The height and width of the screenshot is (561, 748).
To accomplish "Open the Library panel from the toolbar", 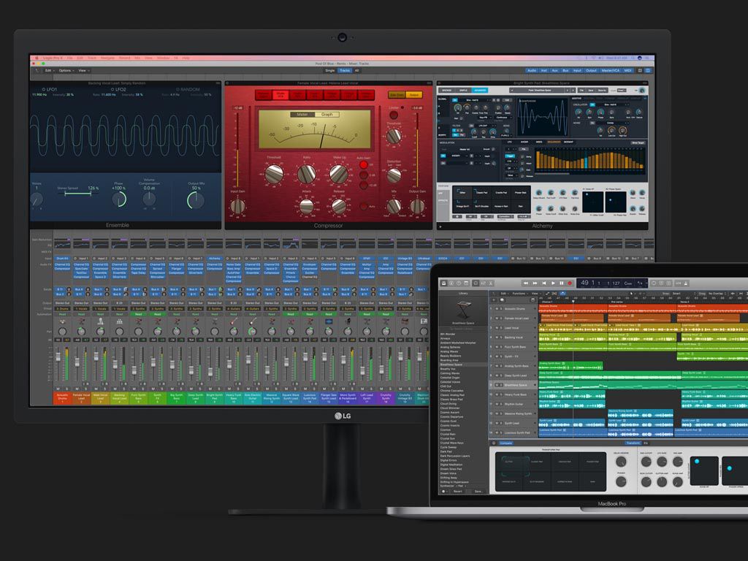I will 443,283.
